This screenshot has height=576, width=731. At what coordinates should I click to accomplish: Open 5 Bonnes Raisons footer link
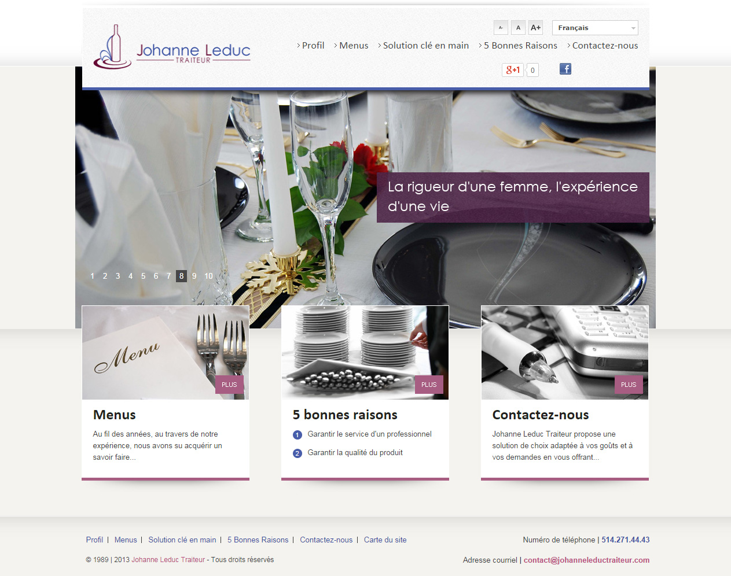pos(258,540)
